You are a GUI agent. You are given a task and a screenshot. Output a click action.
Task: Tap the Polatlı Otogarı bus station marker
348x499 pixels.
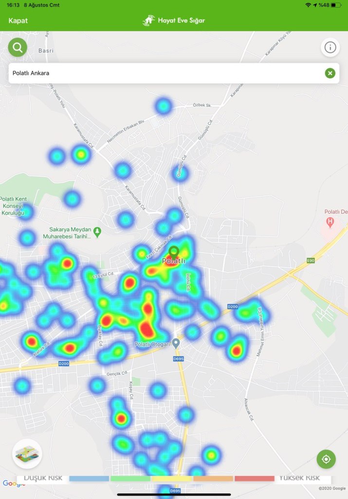(x=176, y=343)
